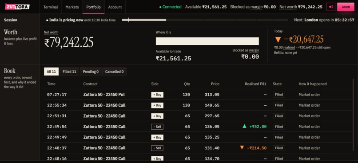This screenshot has height=163, width=358.
Task: Click India is pricing now session text
Action: click(x=66, y=20)
